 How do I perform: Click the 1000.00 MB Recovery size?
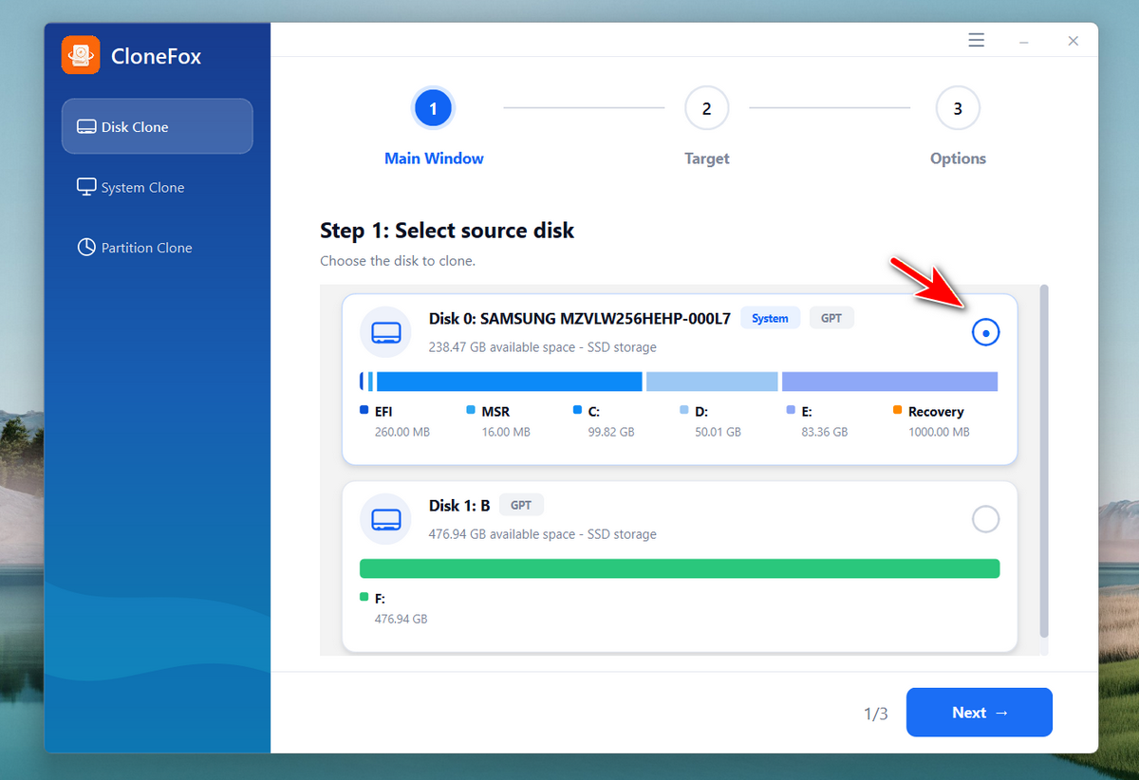click(939, 432)
